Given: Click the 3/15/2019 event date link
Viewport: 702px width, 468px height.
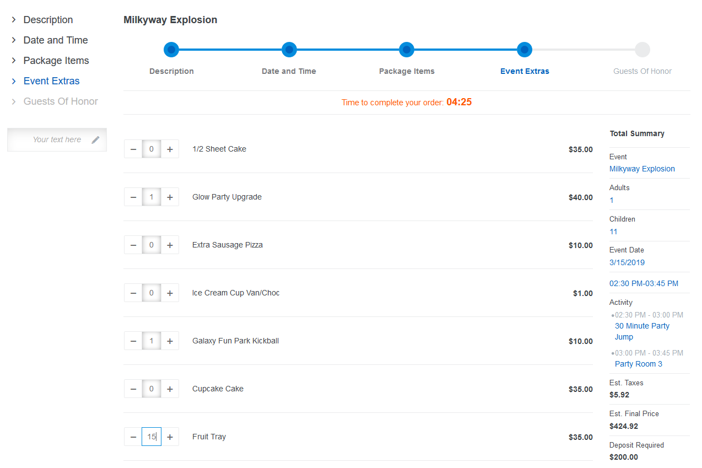Looking at the screenshot, I should pos(627,263).
